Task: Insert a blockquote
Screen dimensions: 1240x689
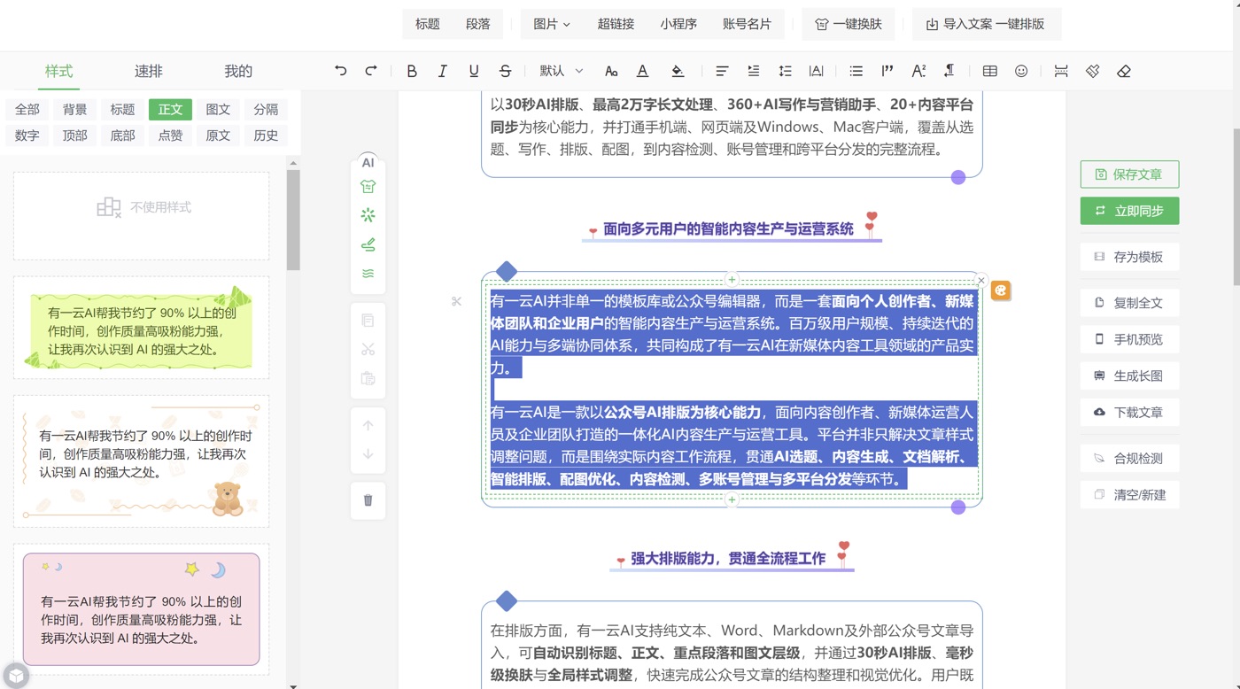Action: click(887, 71)
